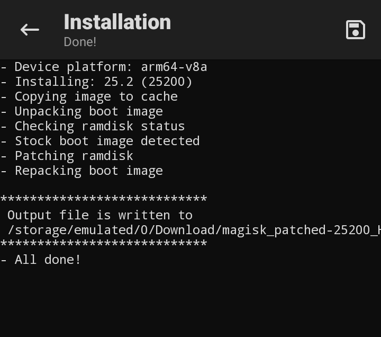The width and height of the screenshot is (381, 337).
Task: Click the arm64-v8a platform value
Action: pyautogui.click(x=174, y=67)
